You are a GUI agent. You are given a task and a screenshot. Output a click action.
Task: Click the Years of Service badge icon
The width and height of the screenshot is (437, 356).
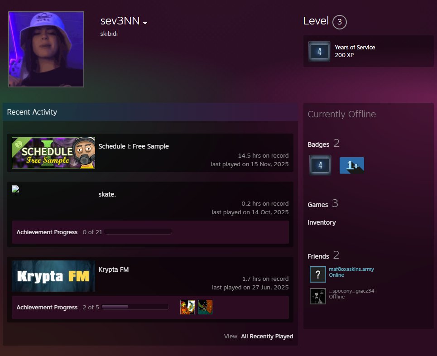click(319, 51)
